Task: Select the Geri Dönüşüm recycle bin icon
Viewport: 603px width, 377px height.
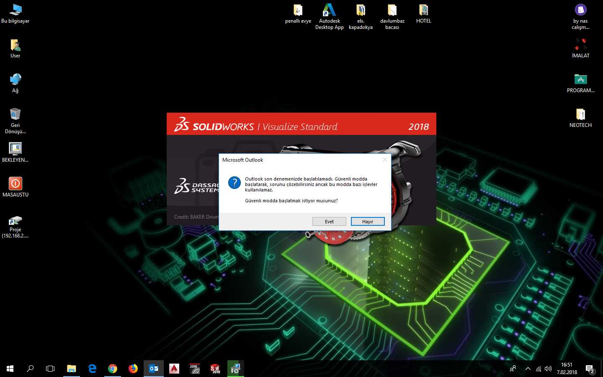Action: (x=15, y=121)
